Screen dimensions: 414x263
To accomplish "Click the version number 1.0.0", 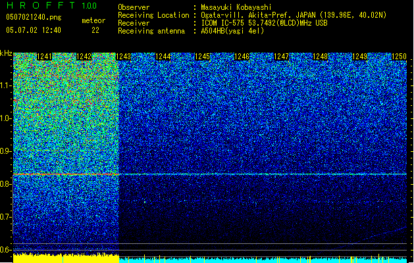I will [90, 6].
